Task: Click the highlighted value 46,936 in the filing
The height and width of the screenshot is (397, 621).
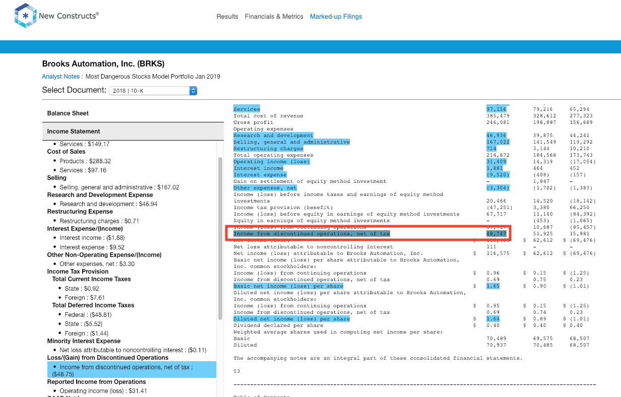Action: 496,136
